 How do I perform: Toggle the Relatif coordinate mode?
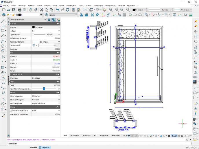pos(174,135)
